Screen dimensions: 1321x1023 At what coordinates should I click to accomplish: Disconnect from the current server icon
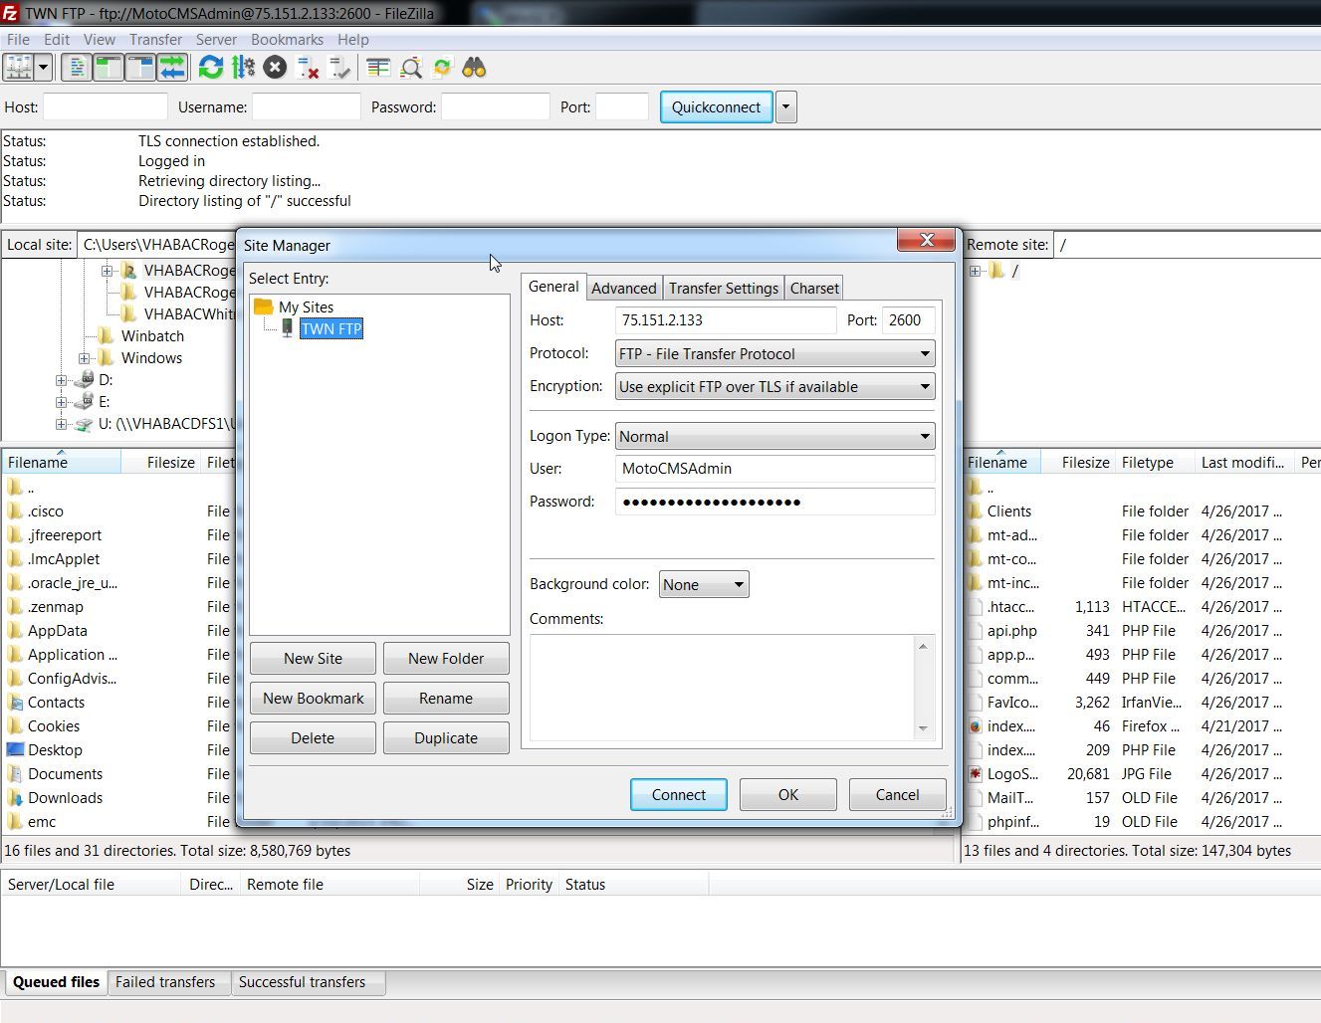pyautogui.click(x=308, y=68)
